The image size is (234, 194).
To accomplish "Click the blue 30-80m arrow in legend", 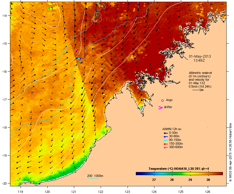I will tap(166, 137).
